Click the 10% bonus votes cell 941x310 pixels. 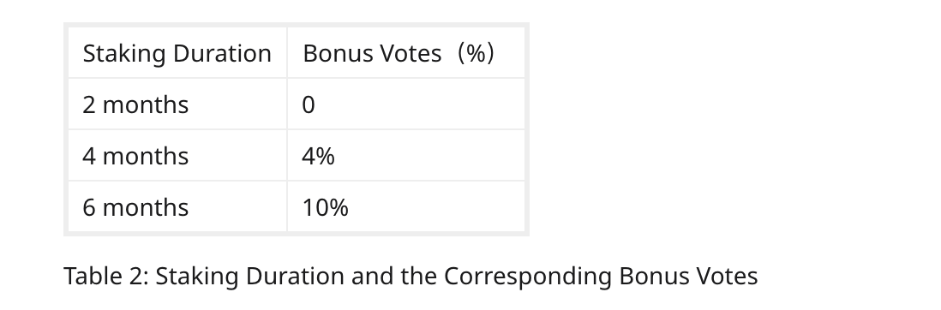[x=406, y=207]
